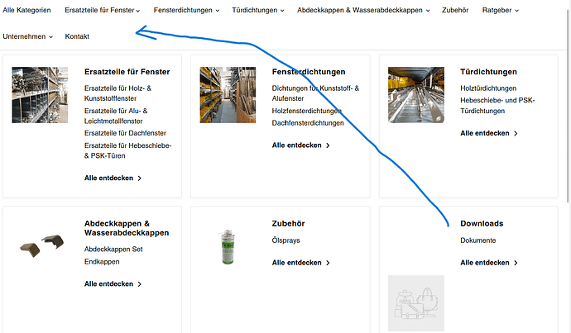The width and height of the screenshot is (571, 333).
Task: Open the Türdichtungen card heading
Action: [x=488, y=72]
